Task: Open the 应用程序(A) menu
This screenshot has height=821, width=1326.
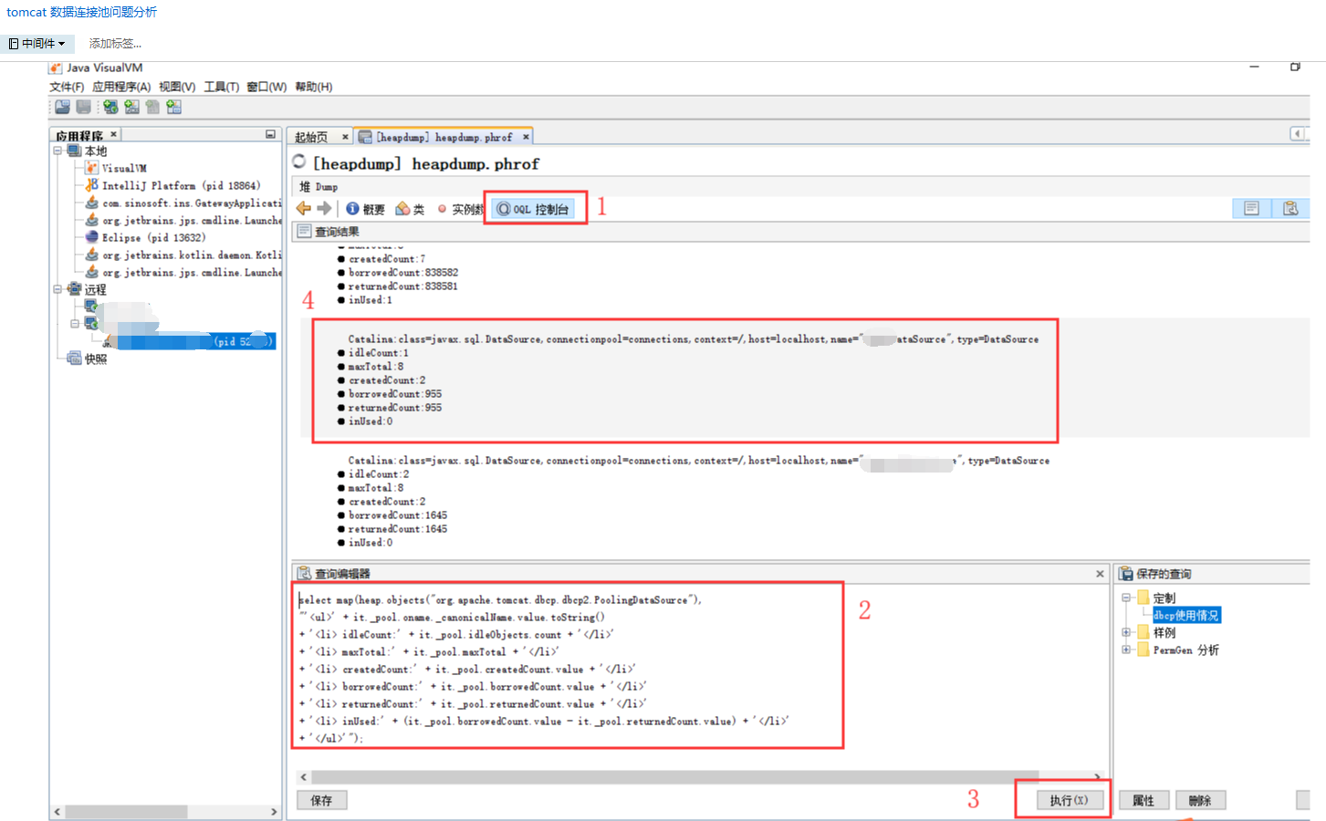Action: tap(121, 87)
